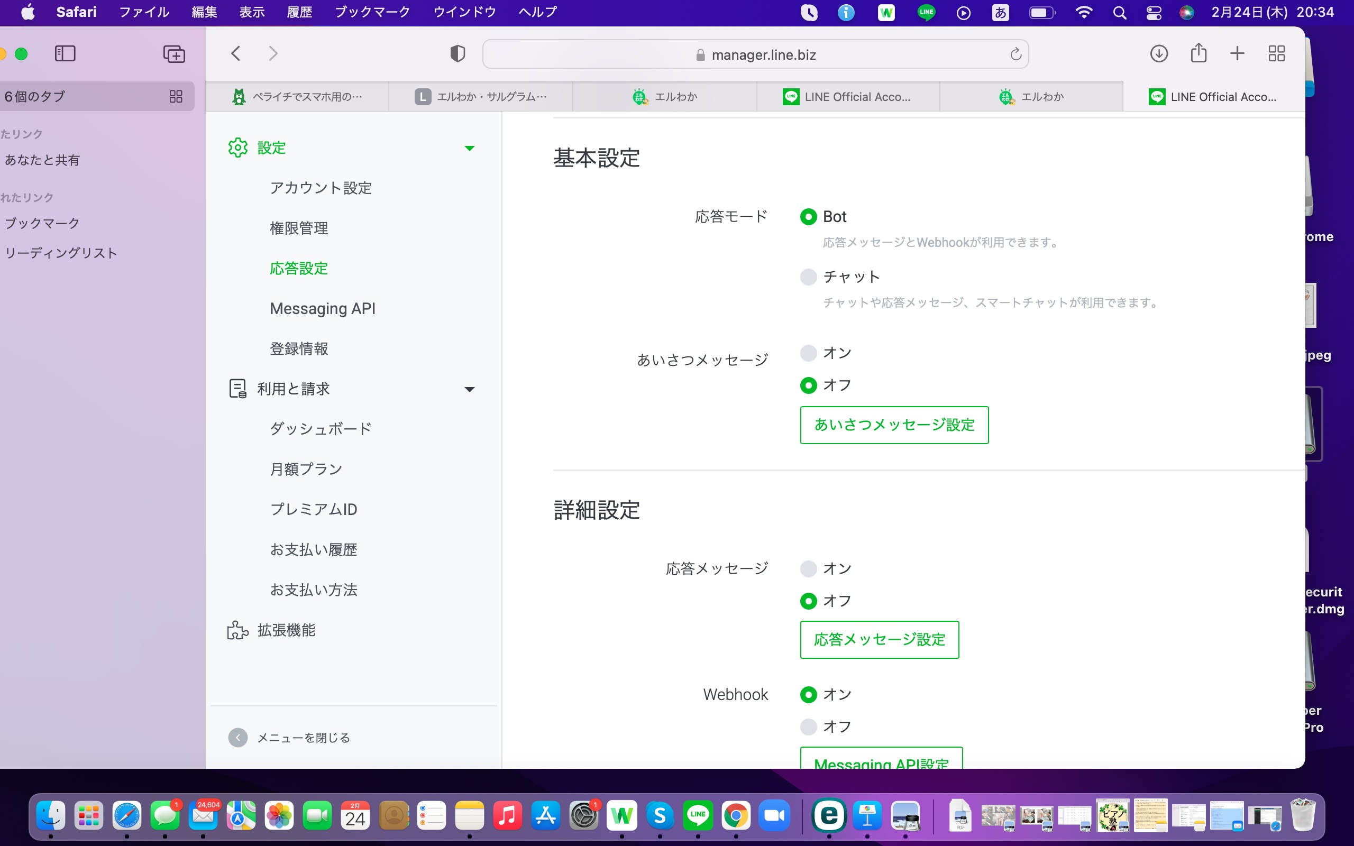Go back with the back arrow
This screenshot has width=1354, height=846.
coord(236,54)
